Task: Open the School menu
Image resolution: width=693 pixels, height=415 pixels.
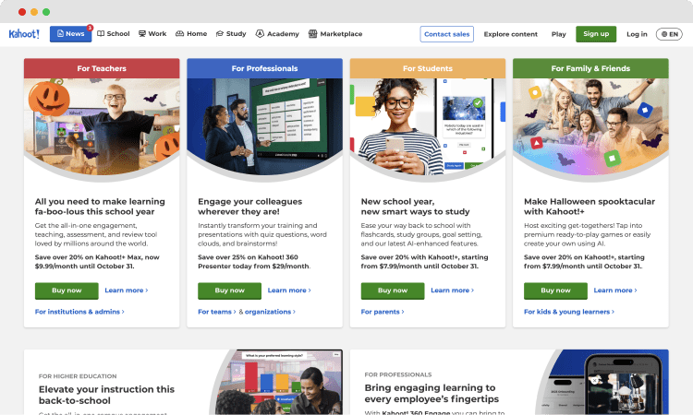Action: pos(113,34)
